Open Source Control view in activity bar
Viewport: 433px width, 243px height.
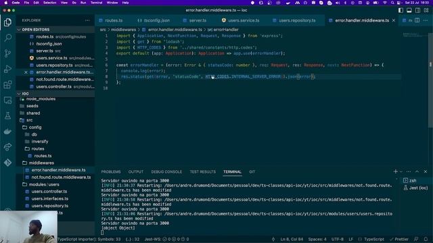pos(7,53)
